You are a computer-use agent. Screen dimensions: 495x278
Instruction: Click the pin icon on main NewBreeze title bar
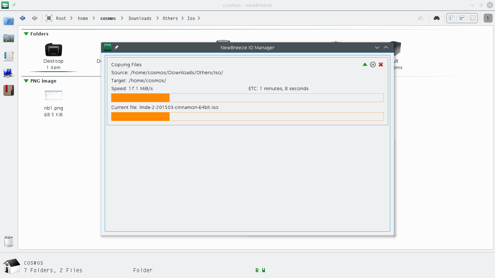(14, 5)
